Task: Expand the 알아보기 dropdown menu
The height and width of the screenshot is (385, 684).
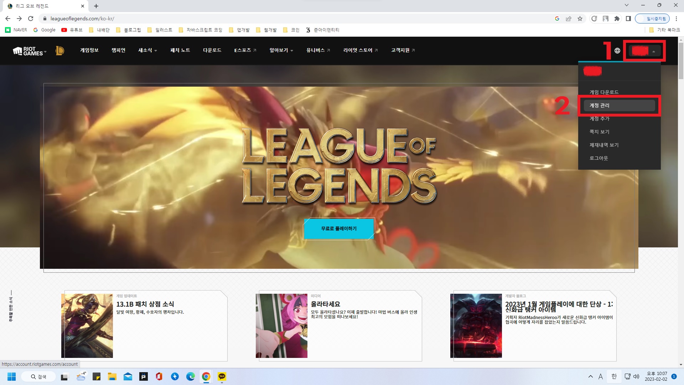Action: pos(281,50)
